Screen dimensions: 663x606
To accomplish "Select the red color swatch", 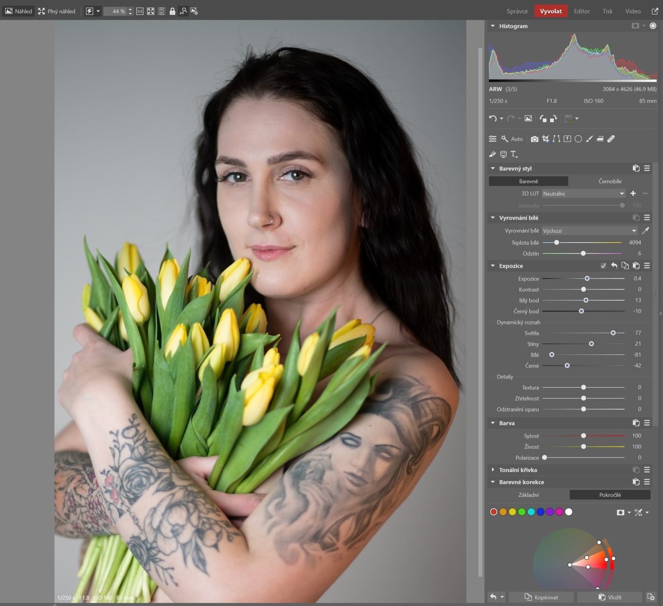I will pos(494,512).
